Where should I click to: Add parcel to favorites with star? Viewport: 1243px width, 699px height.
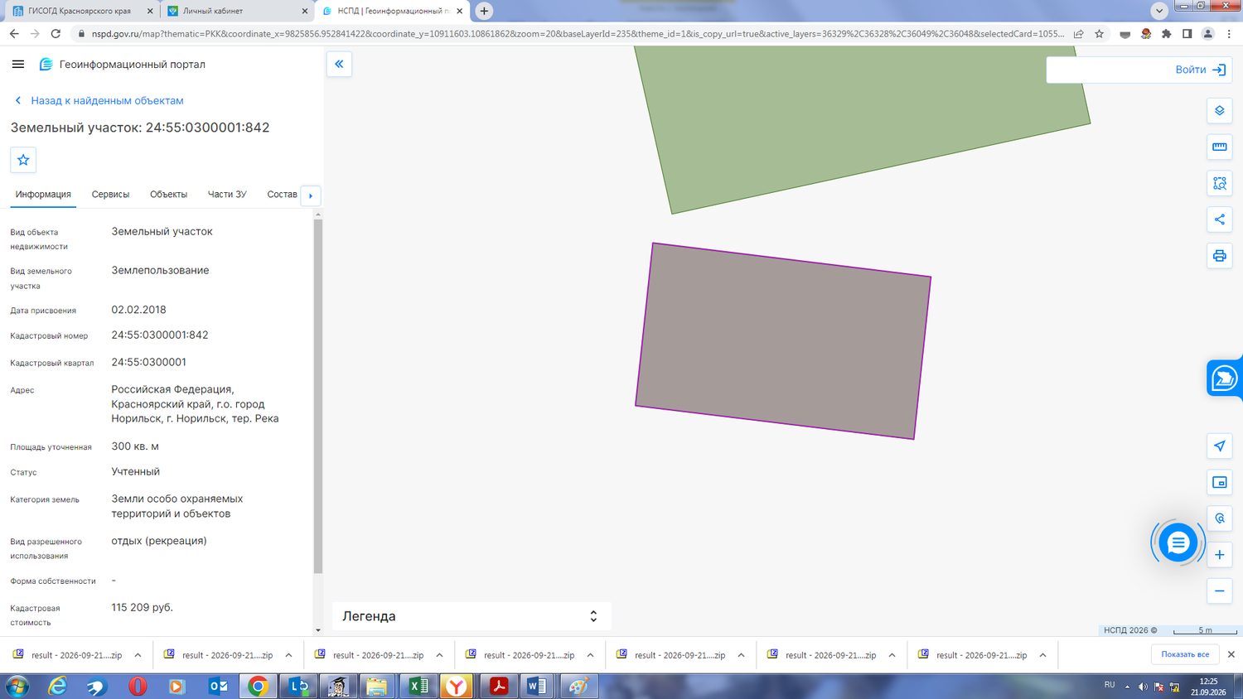tap(23, 160)
